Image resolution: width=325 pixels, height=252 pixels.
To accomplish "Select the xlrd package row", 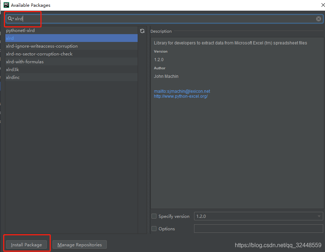I will pos(71,38).
